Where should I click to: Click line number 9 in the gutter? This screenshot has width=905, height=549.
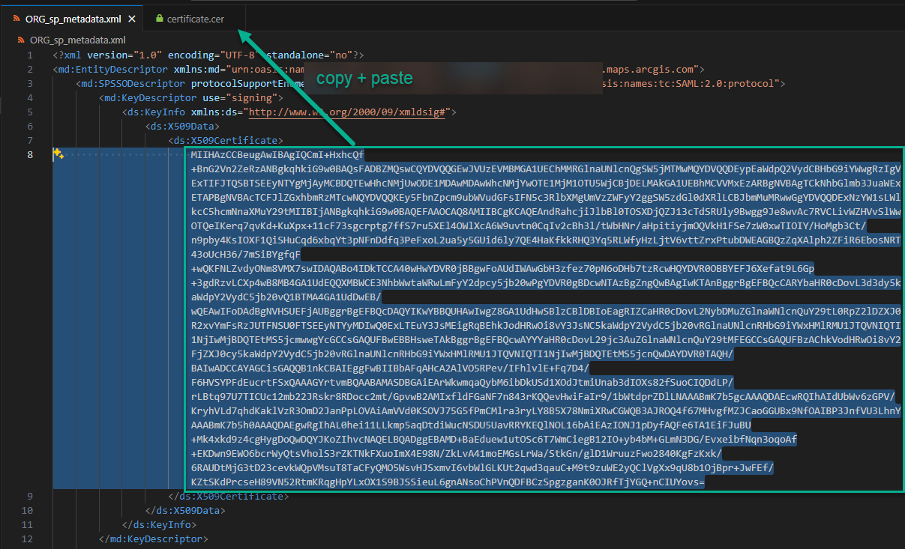pos(30,496)
